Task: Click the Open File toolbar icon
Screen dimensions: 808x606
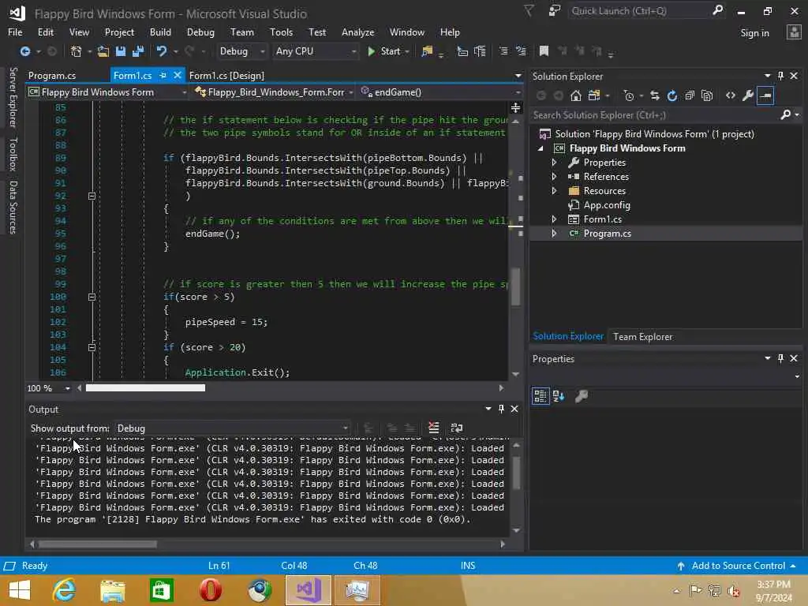Action: [103, 51]
